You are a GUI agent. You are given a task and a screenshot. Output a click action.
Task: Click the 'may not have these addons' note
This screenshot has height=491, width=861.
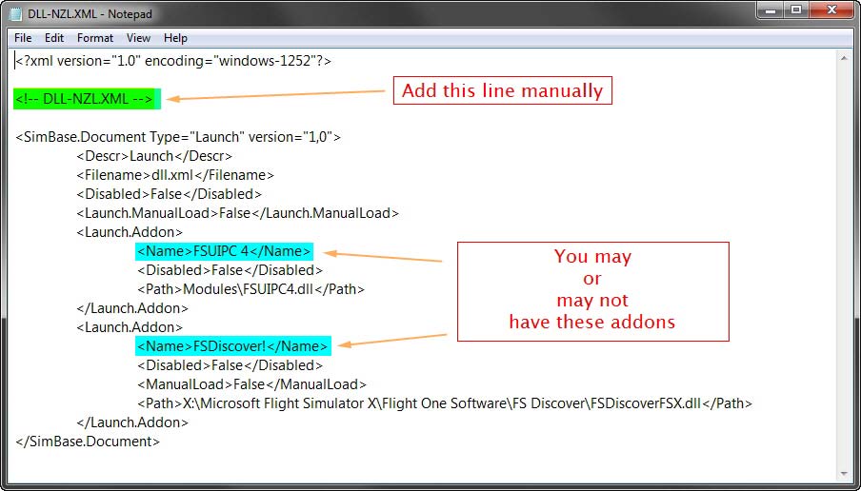592,290
